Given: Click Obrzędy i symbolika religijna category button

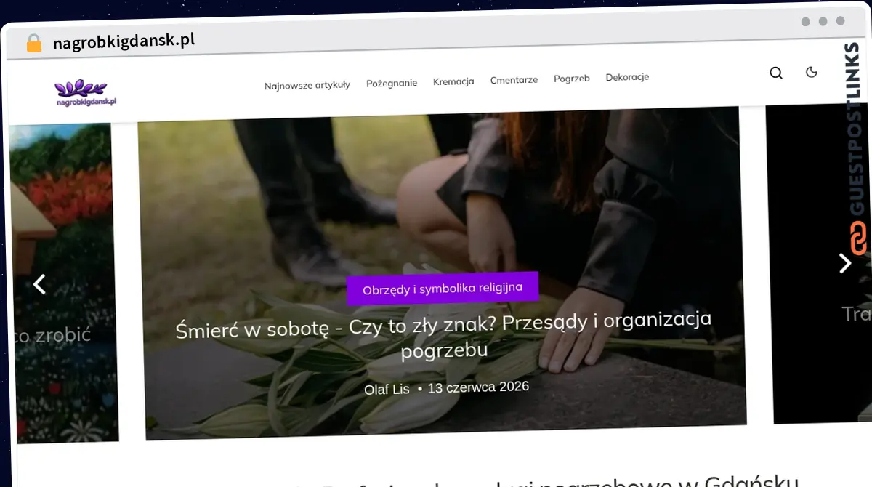Looking at the screenshot, I should [443, 288].
